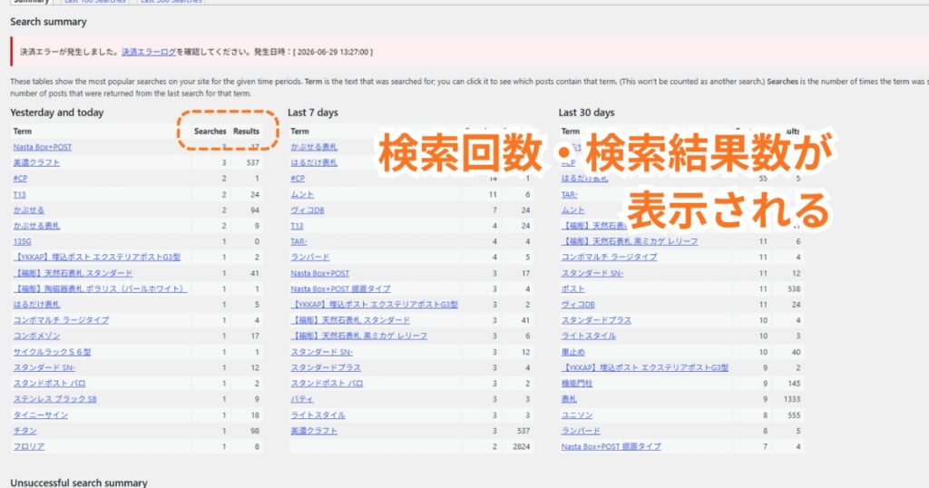The image size is (929, 488).
Task: Click the Unsuccessful search summary heading
Action: (79, 483)
